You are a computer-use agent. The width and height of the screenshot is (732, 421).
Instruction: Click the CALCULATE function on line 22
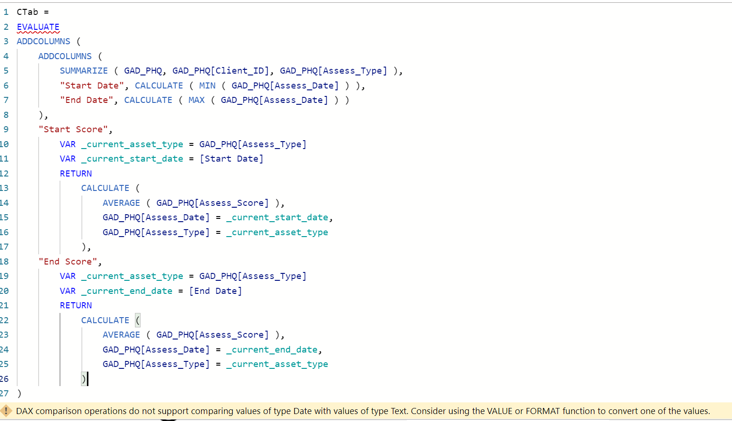point(105,320)
